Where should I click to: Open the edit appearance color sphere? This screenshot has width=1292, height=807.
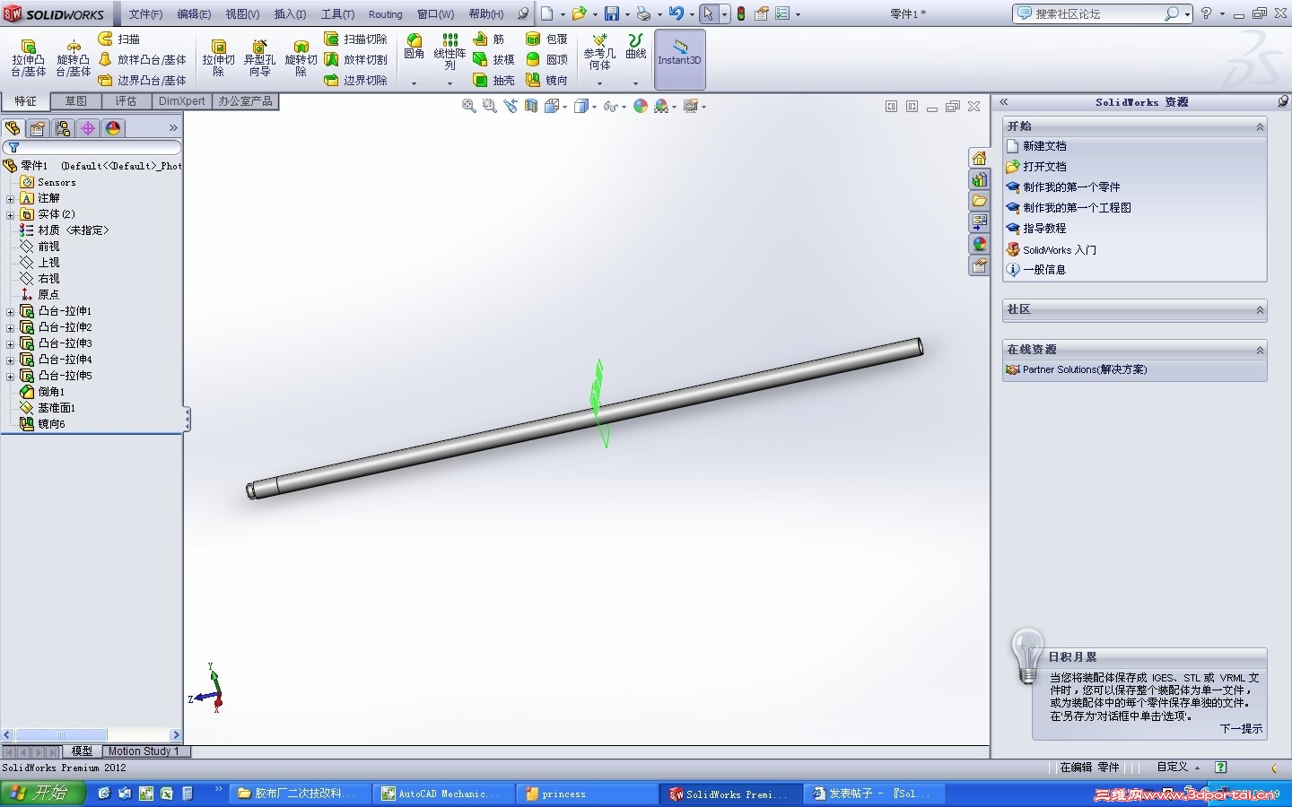640,106
